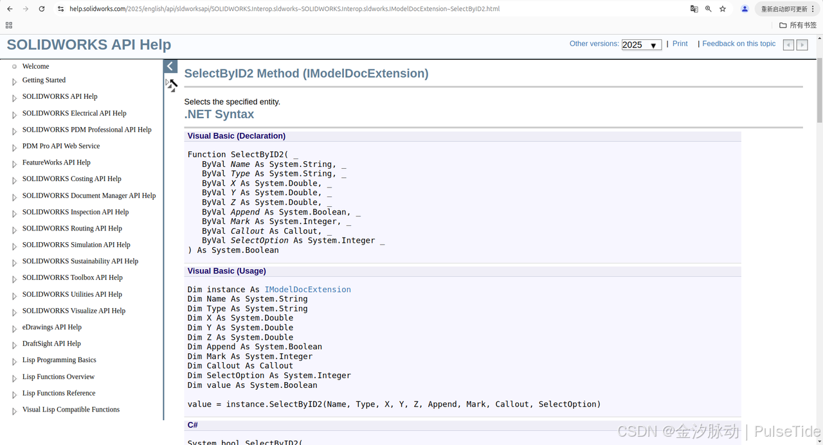The image size is (823, 445).
Task: Expand SOLIDWORKS Simulation API Help node
Action: pyautogui.click(x=14, y=247)
